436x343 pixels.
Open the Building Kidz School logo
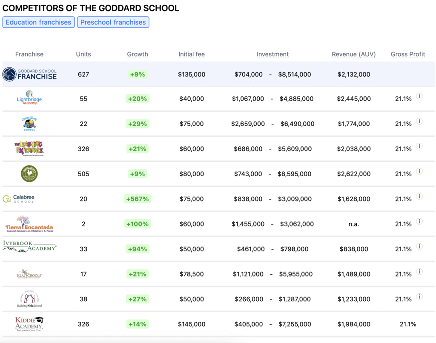pos(29,299)
